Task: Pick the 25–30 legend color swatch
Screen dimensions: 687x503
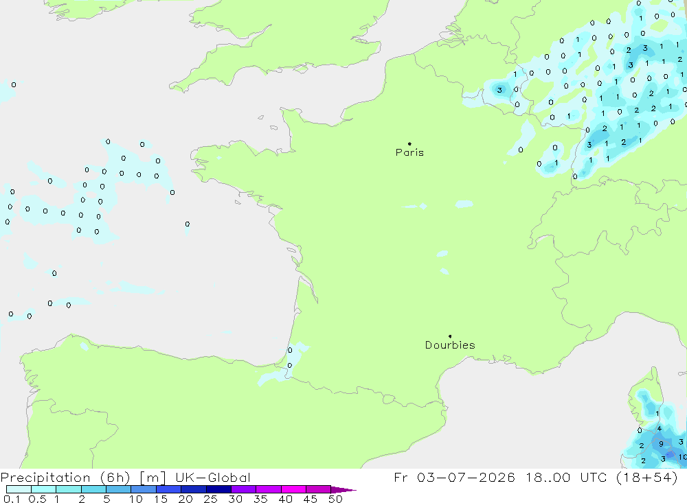Action: coord(218,489)
